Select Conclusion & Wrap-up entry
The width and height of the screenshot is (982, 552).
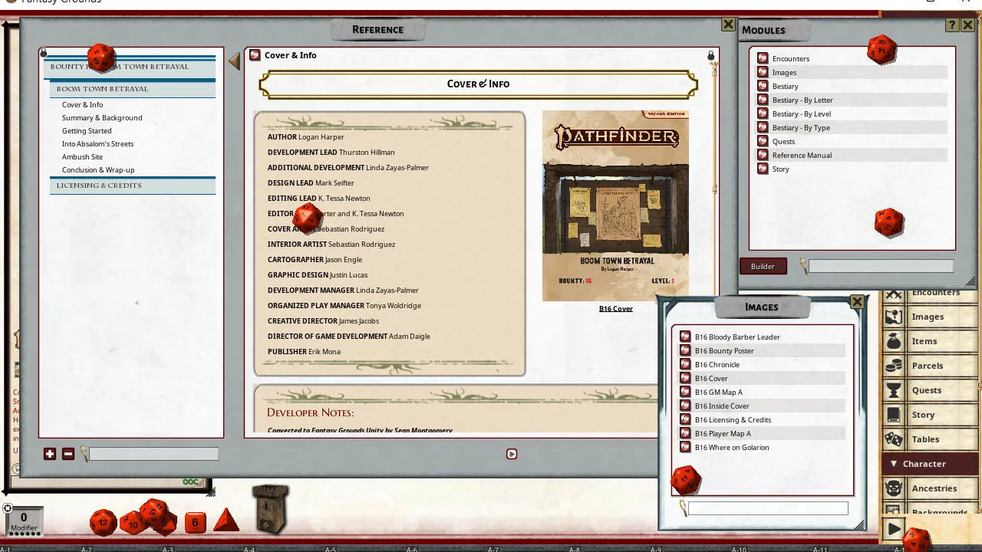point(98,170)
